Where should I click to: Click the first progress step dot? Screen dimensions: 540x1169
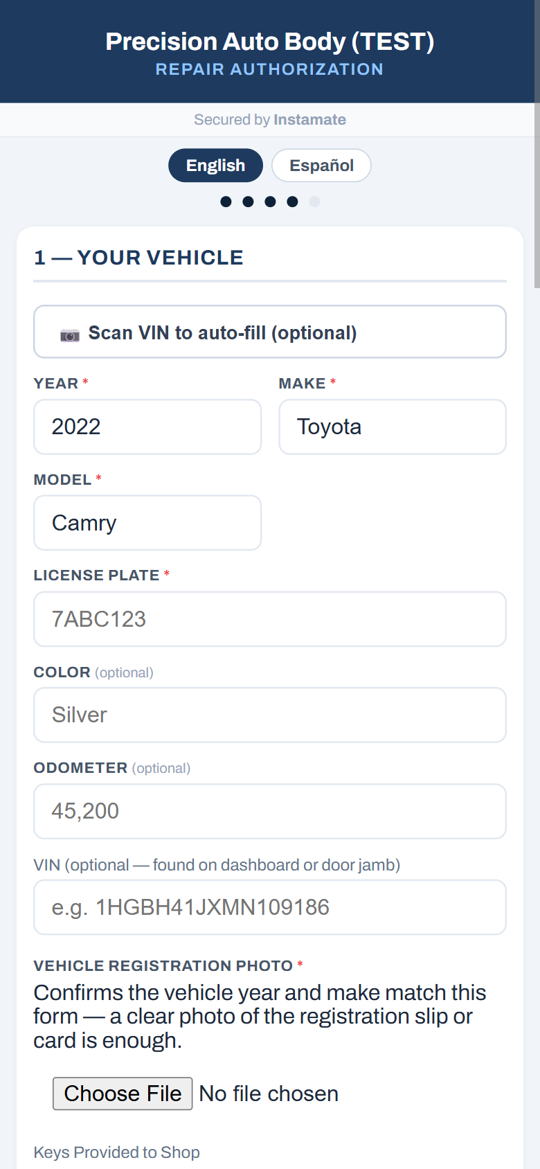tap(226, 202)
